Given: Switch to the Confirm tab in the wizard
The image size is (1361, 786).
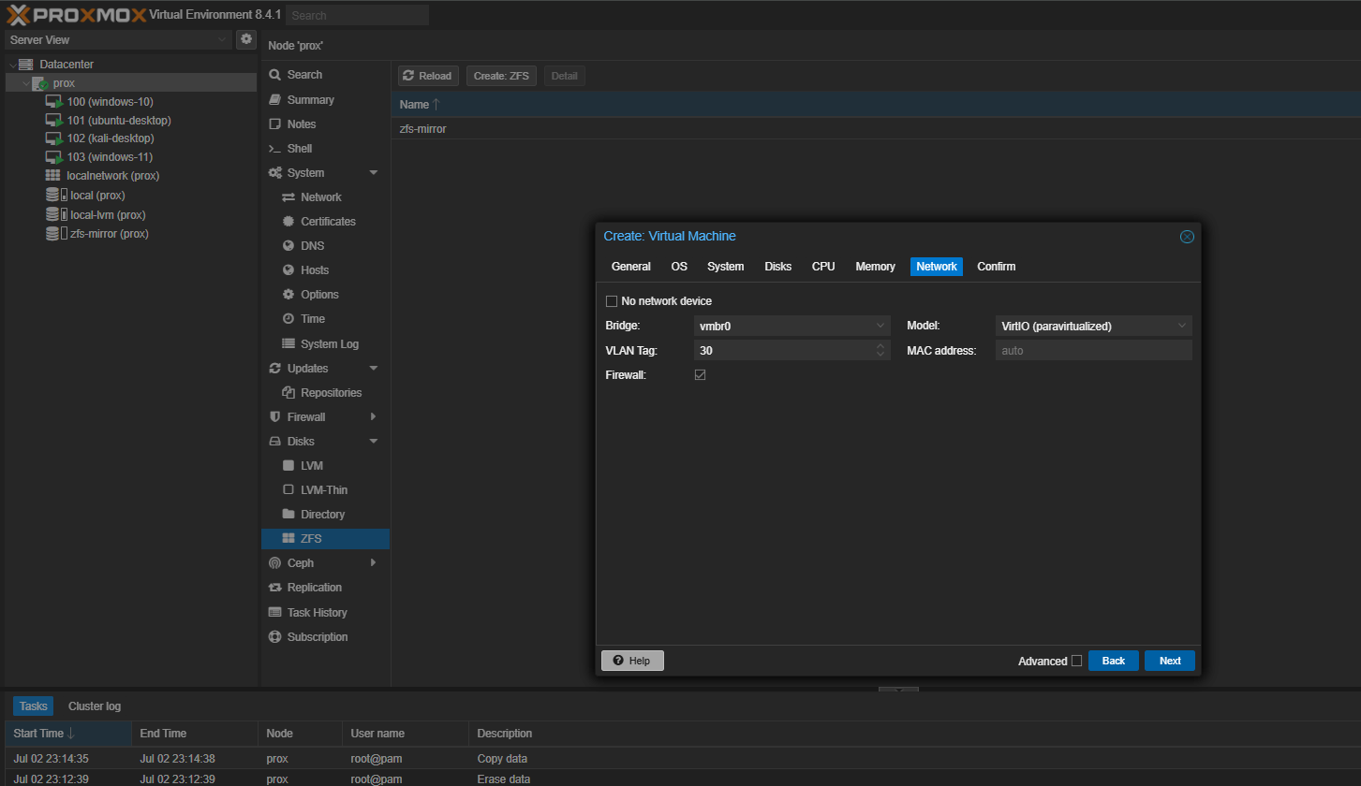Looking at the screenshot, I should pos(995,266).
